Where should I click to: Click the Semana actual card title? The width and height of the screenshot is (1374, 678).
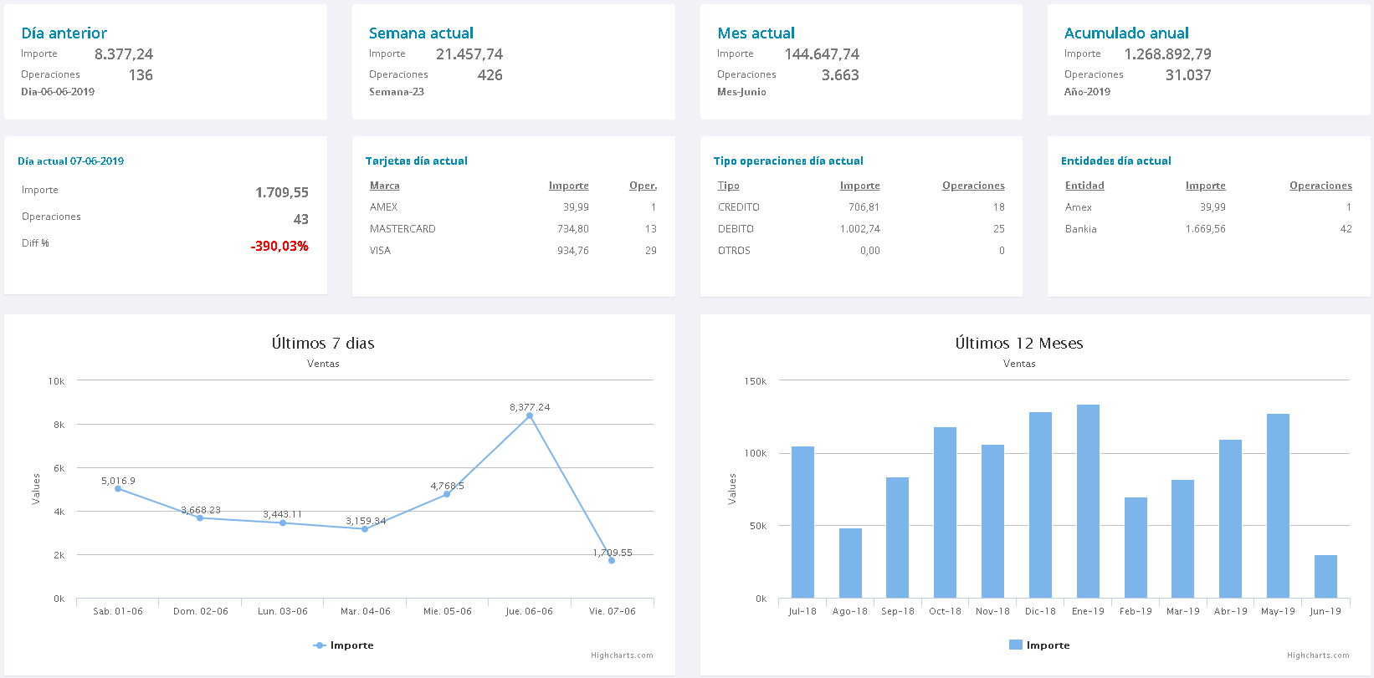pos(421,33)
